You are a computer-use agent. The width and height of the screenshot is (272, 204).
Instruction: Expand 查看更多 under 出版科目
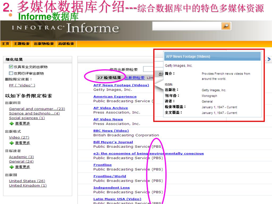click(x=23, y=123)
